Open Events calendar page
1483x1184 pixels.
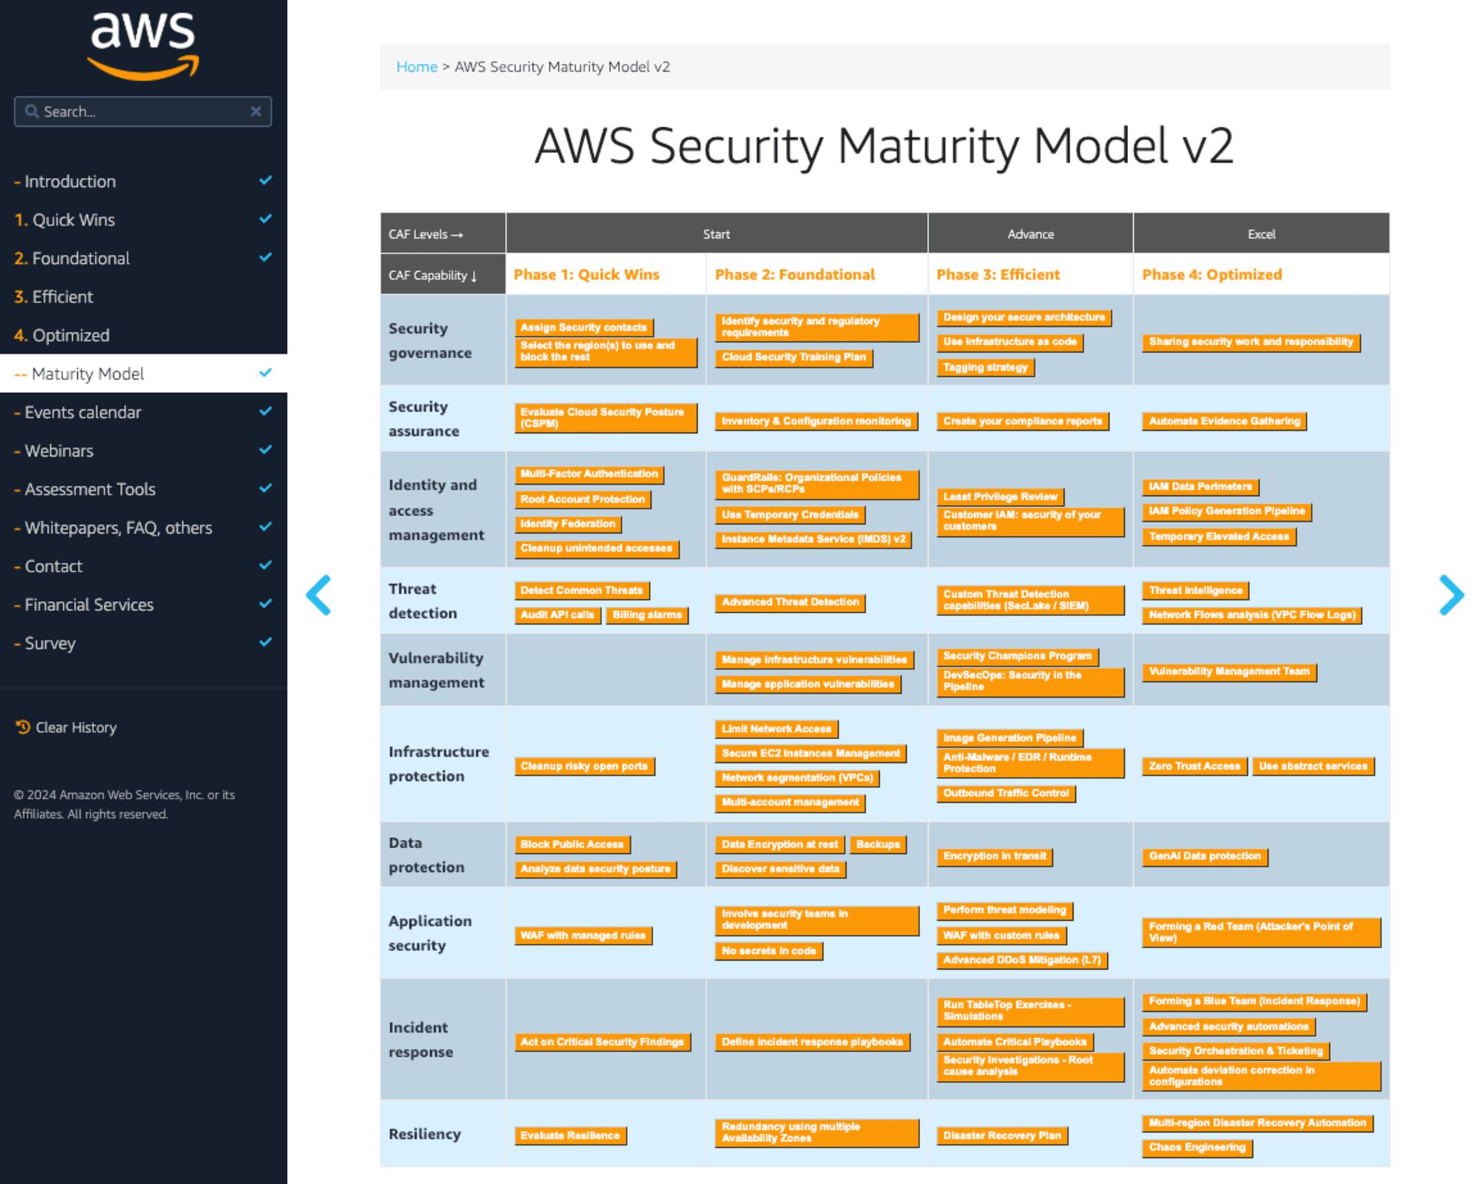tap(143, 412)
